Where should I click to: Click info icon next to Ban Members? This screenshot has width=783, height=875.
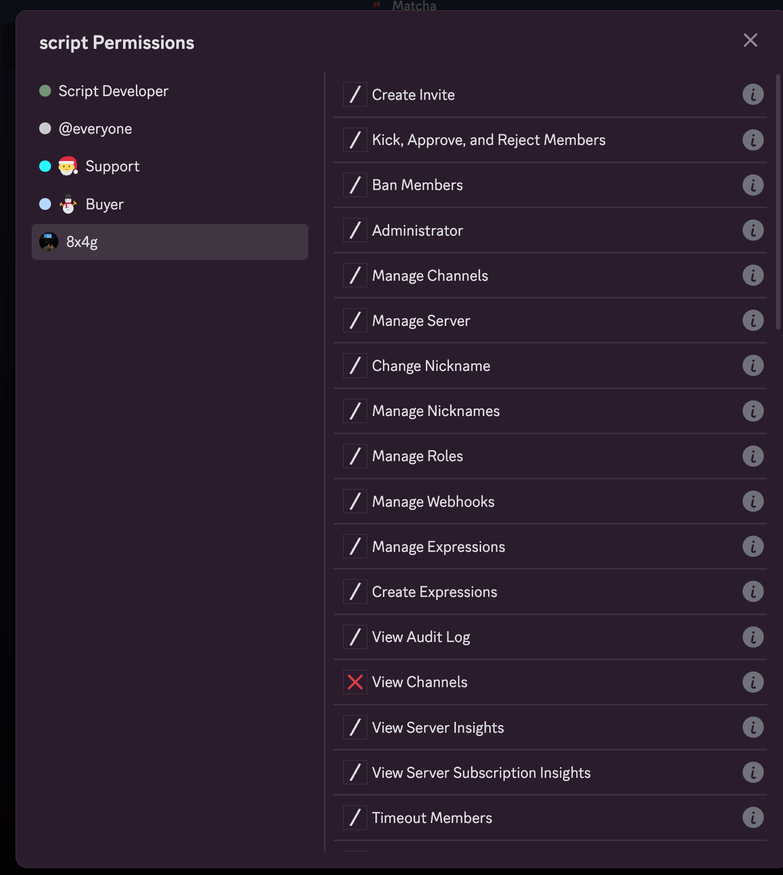pyautogui.click(x=753, y=185)
